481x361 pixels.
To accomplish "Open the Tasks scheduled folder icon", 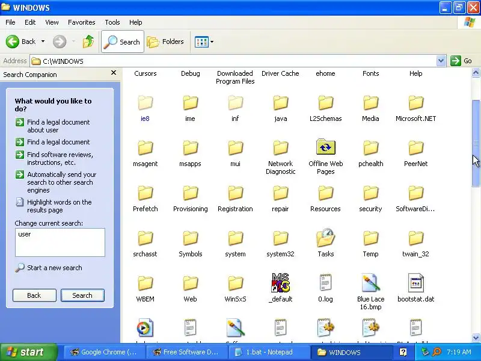I will tap(325, 237).
